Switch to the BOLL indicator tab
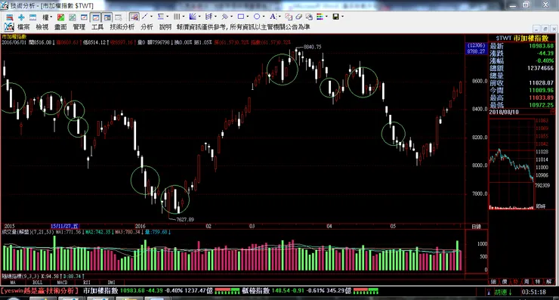 click(38, 282)
